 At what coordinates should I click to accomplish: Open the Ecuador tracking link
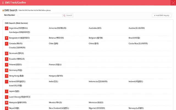(17, 59)
